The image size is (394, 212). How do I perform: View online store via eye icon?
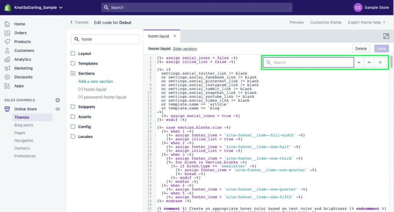click(58, 109)
